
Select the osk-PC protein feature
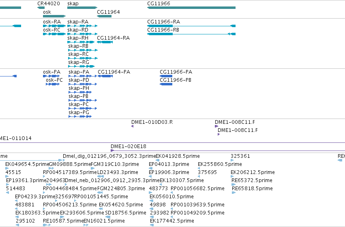(53, 84)
